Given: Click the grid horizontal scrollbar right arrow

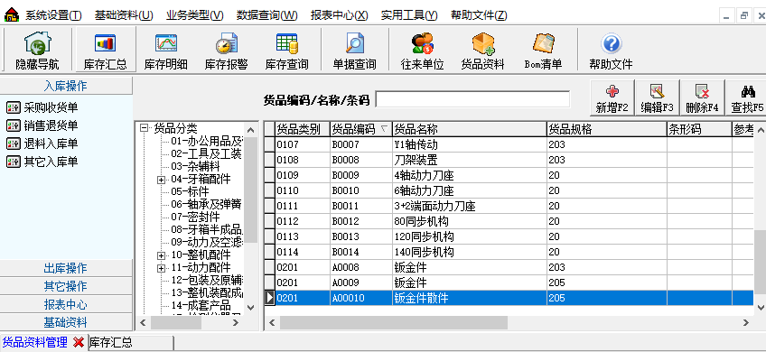Looking at the screenshot, I should pyautogui.click(x=745, y=323).
